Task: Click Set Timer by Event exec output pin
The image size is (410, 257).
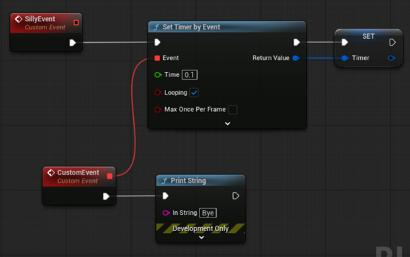Action: click(297, 42)
